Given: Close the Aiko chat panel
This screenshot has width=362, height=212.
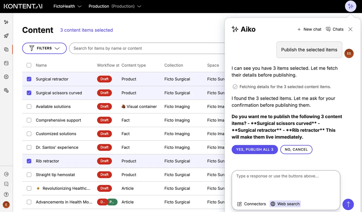Looking at the screenshot, I should pos(350,29).
